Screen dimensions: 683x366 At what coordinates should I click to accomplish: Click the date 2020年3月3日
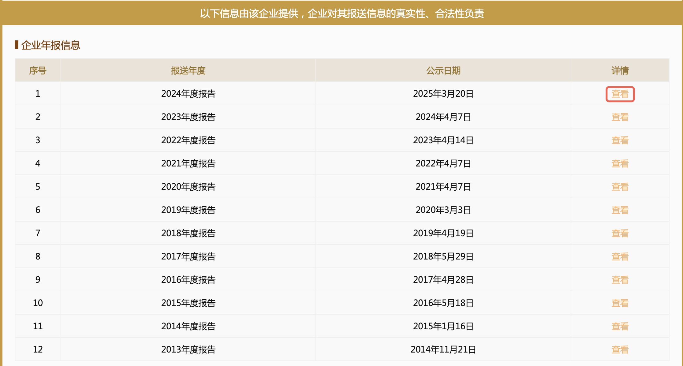pos(443,210)
